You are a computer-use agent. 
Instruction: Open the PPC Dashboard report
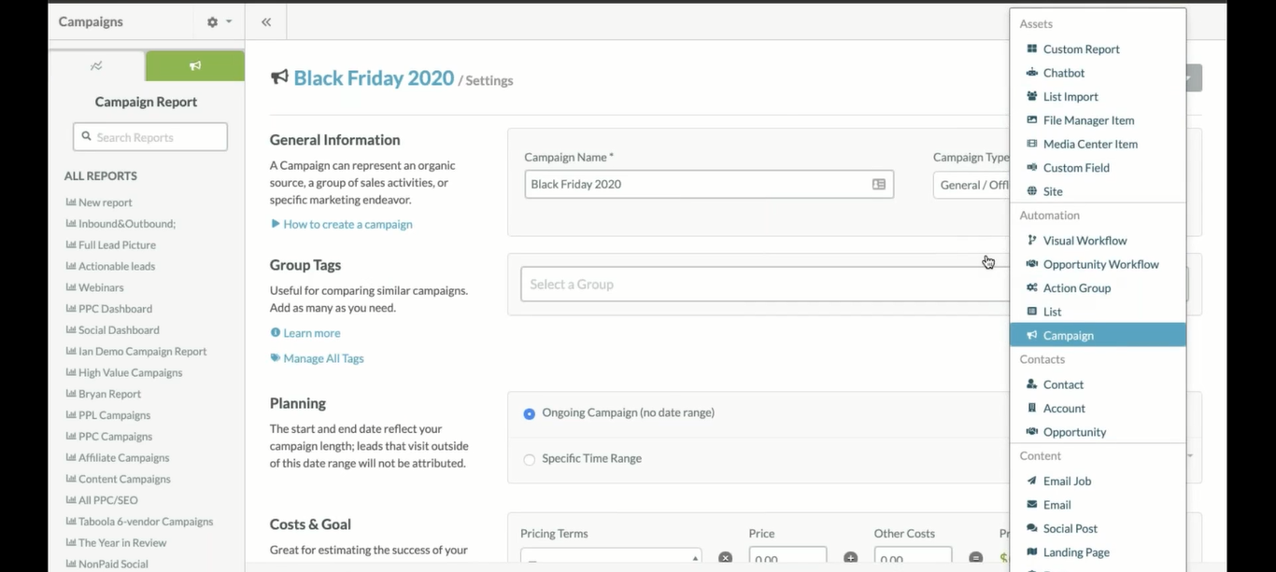point(115,309)
